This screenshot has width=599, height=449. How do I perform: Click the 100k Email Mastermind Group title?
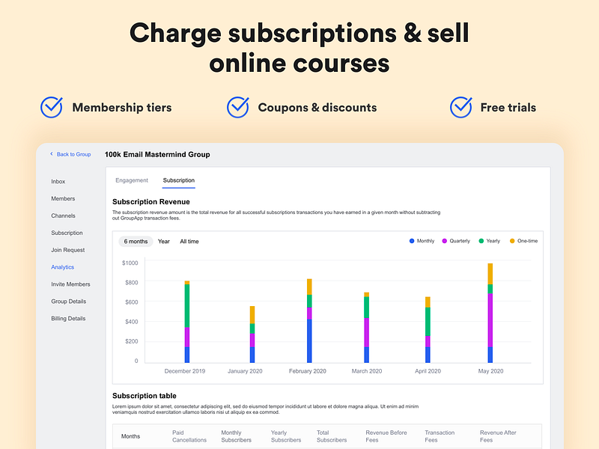tap(157, 155)
